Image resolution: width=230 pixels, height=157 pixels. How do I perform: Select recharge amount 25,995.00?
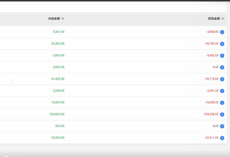tap(58, 138)
